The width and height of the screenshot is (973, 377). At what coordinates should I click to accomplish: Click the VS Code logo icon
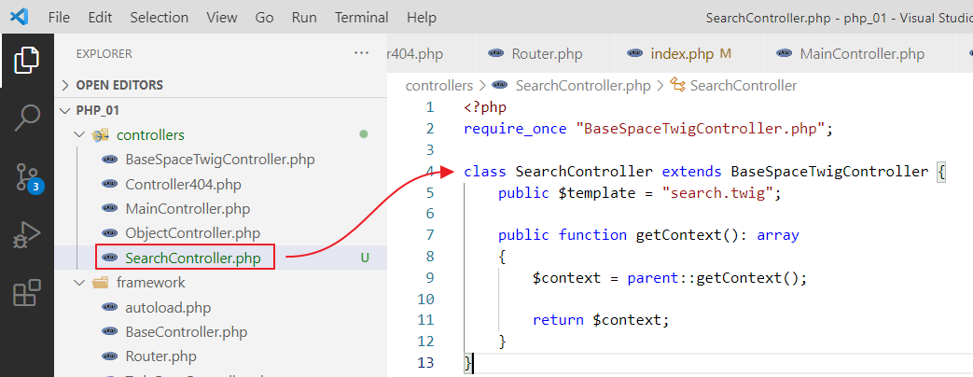click(x=20, y=17)
